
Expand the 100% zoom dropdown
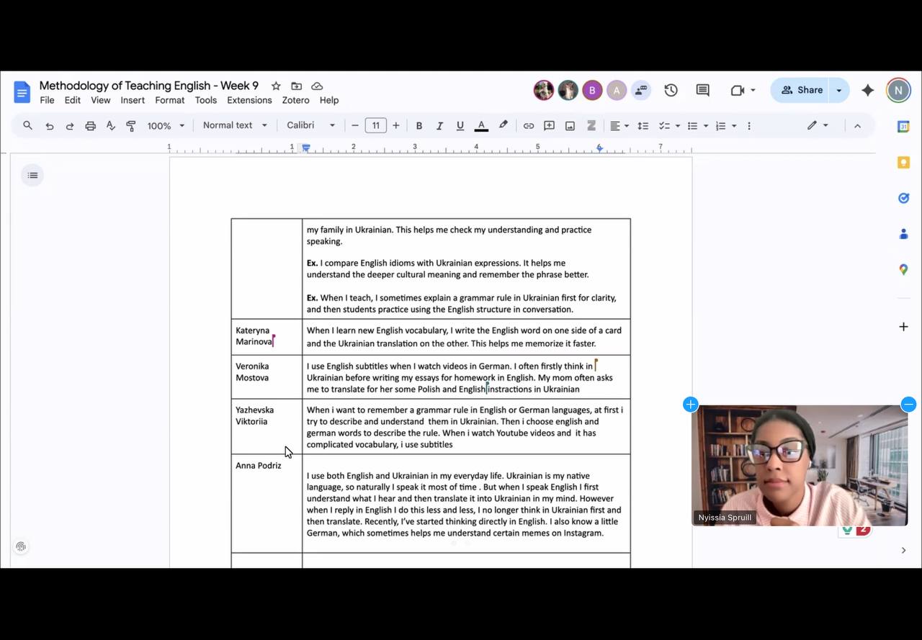pyautogui.click(x=166, y=126)
